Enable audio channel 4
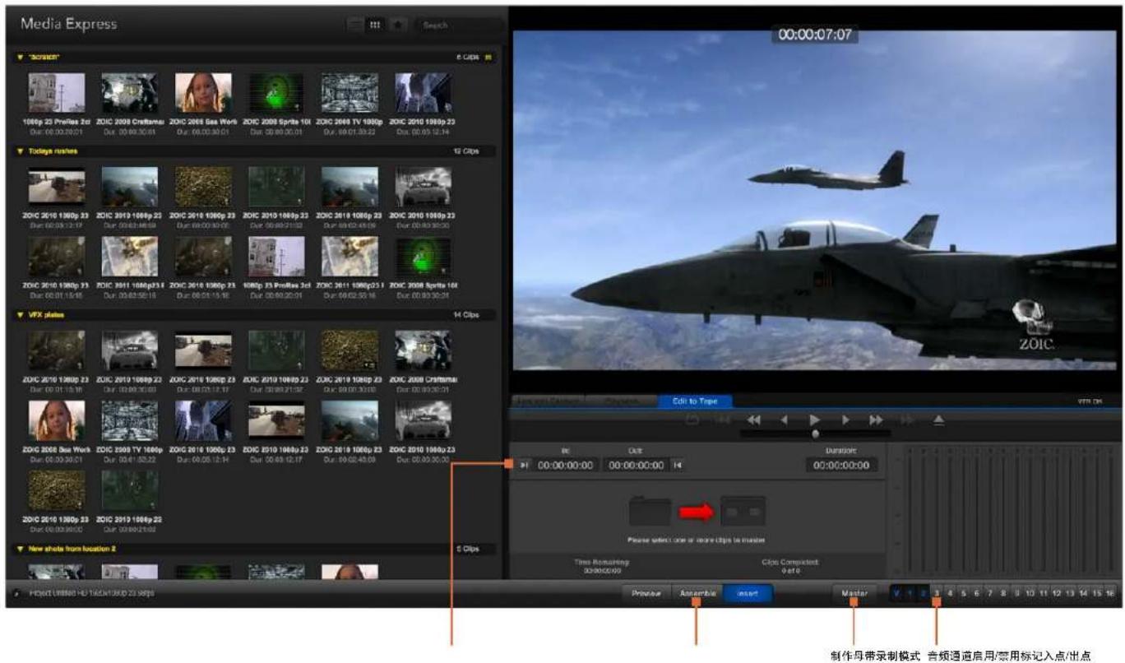 coord(951,593)
